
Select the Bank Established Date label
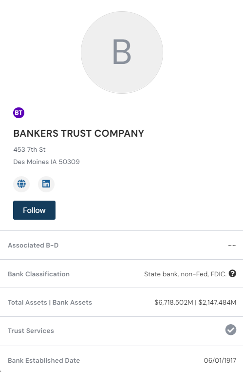point(44,361)
